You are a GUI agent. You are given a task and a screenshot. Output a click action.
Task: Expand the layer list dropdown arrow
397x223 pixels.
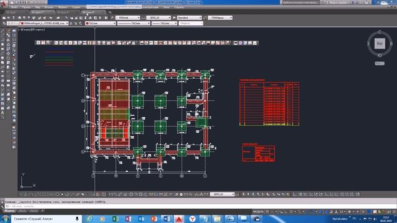coord(67,24)
